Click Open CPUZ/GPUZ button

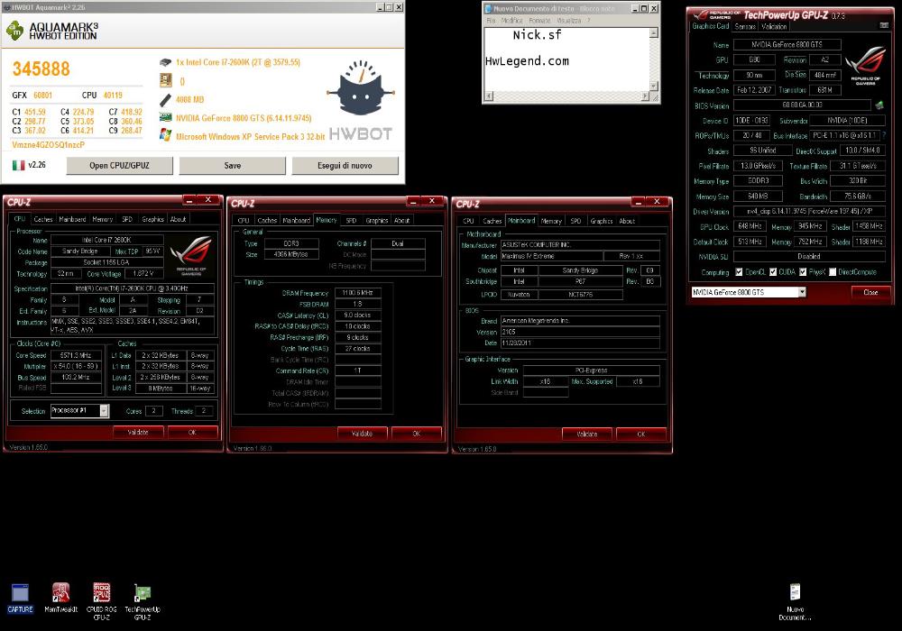[x=120, y=166]
